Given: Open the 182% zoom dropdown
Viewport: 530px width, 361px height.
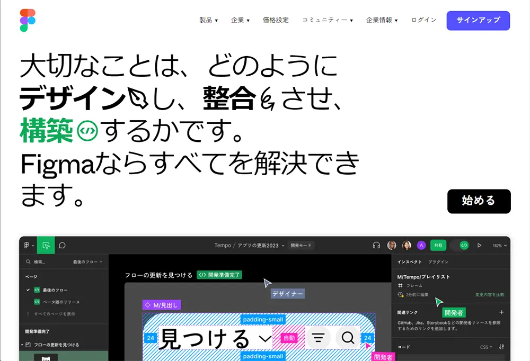Looking at the screenshot, I should (x=500, y=246).
